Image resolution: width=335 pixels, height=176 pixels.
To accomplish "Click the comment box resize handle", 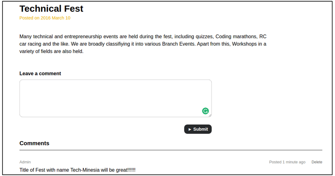I will [210, 115].
